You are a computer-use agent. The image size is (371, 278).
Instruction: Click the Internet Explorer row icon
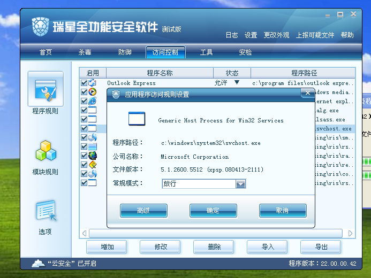click(92, 101)
